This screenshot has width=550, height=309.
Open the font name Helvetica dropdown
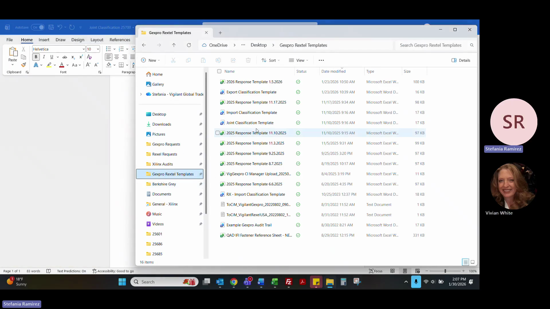(x=83, y=49)
